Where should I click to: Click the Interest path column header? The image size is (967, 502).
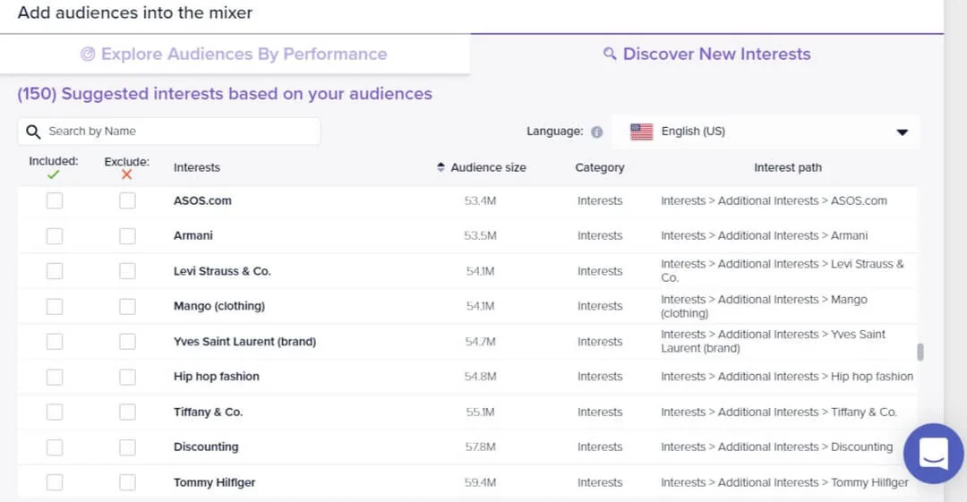788,167
